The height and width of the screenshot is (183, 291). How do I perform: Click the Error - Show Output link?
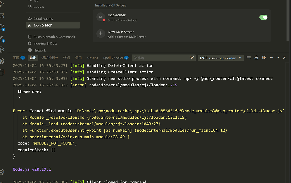[x=122, y=20]
